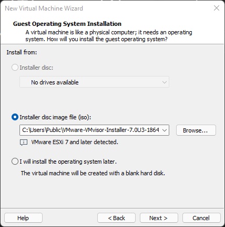The width and height of the screenshot is (225, 227).
Task: Open the No drives available dropdown
Action: click(94, 82)
